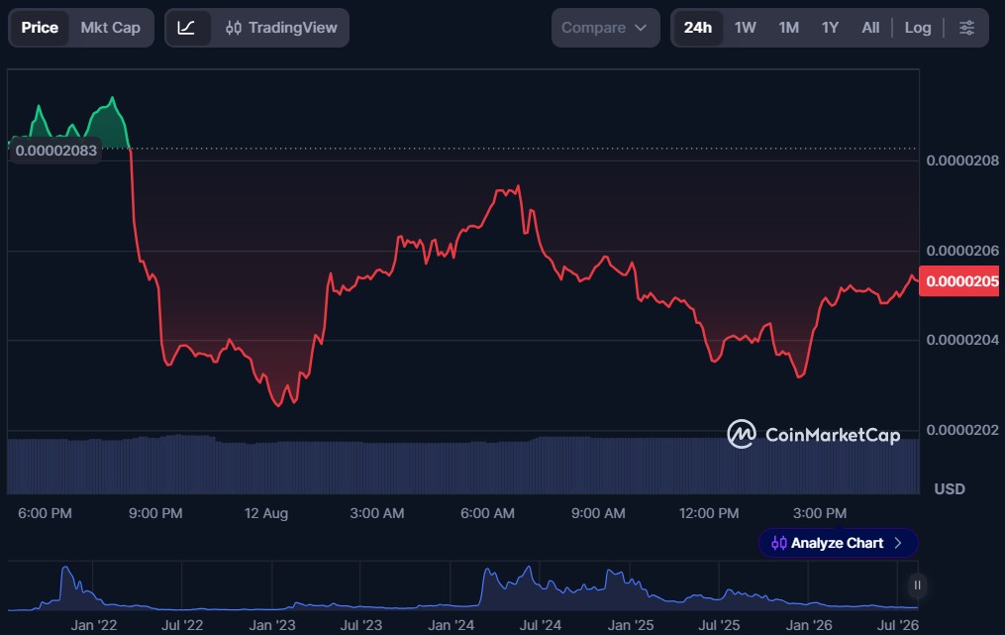Click the 0.00002083 opening price label
1005x635 pixels.
55,151
